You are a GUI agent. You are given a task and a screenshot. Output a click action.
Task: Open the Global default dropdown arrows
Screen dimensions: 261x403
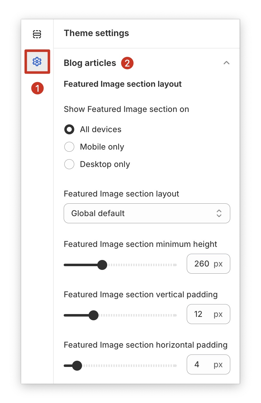click(219, 213)
